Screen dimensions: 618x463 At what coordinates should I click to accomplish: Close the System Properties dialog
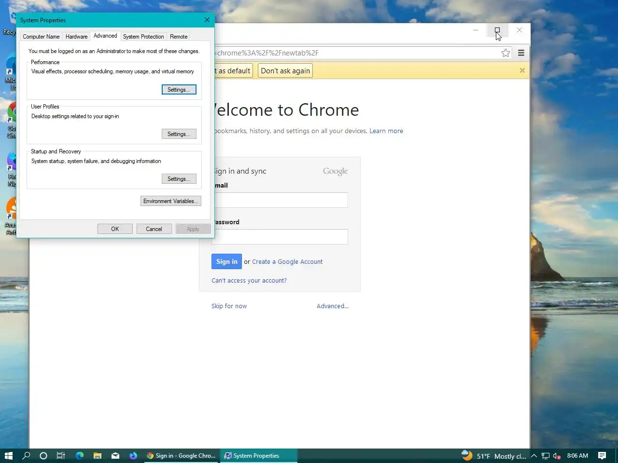click(x=207, y=20)
